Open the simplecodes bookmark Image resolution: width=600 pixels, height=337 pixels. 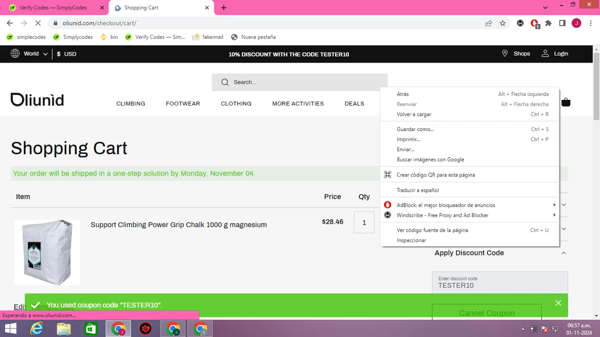click(26, 37)
